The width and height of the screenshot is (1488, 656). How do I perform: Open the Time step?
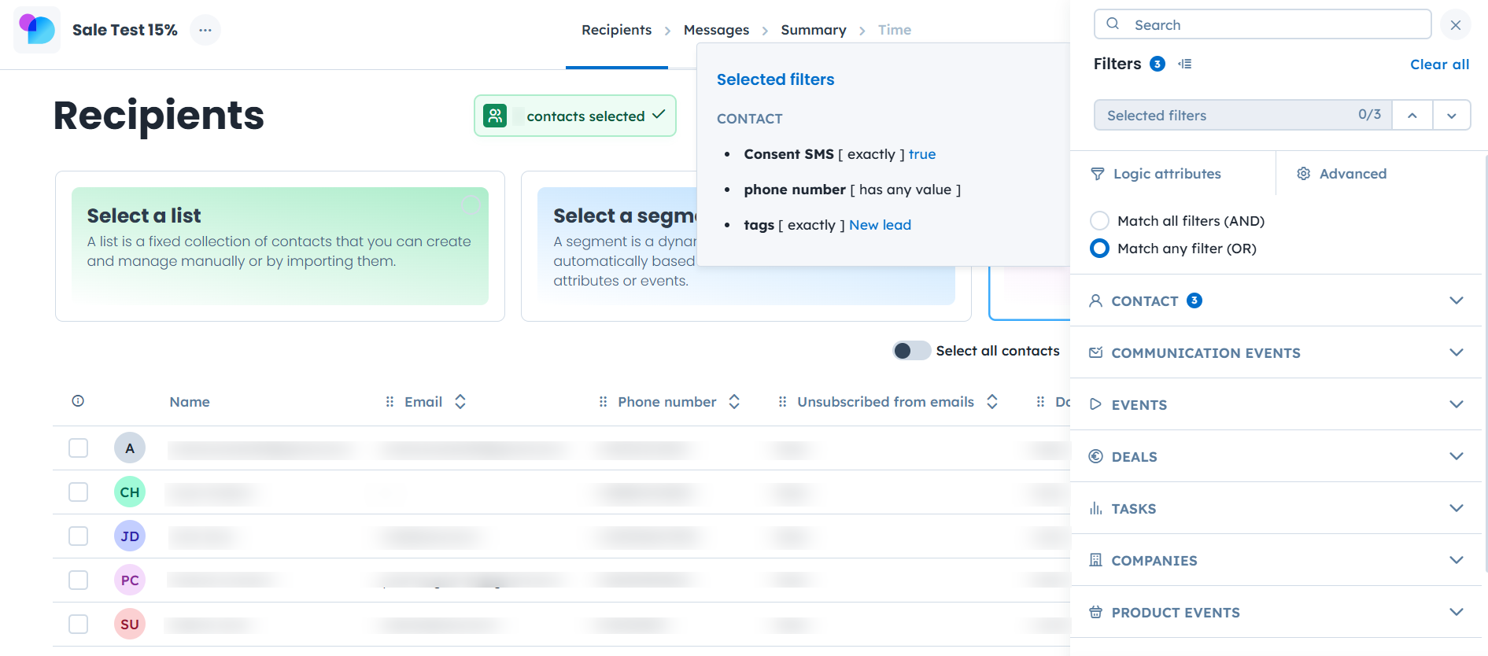tap(895, 30)
